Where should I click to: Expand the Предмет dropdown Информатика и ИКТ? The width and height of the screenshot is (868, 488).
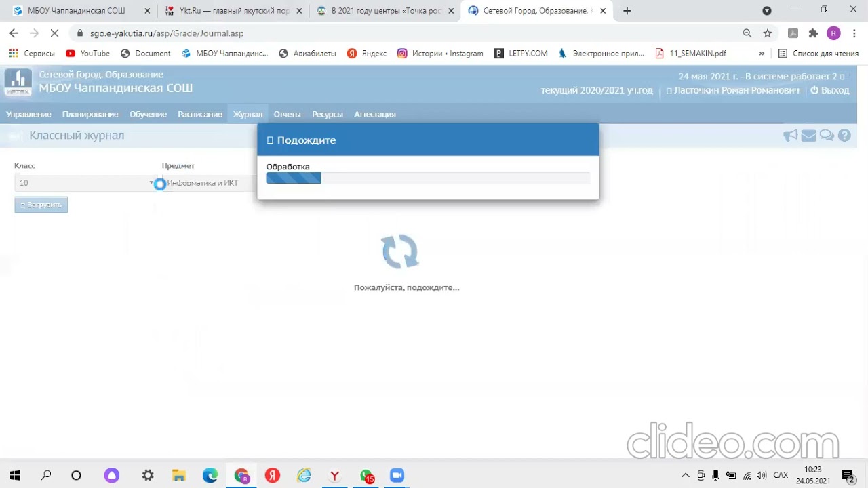[x=209, y=183]
